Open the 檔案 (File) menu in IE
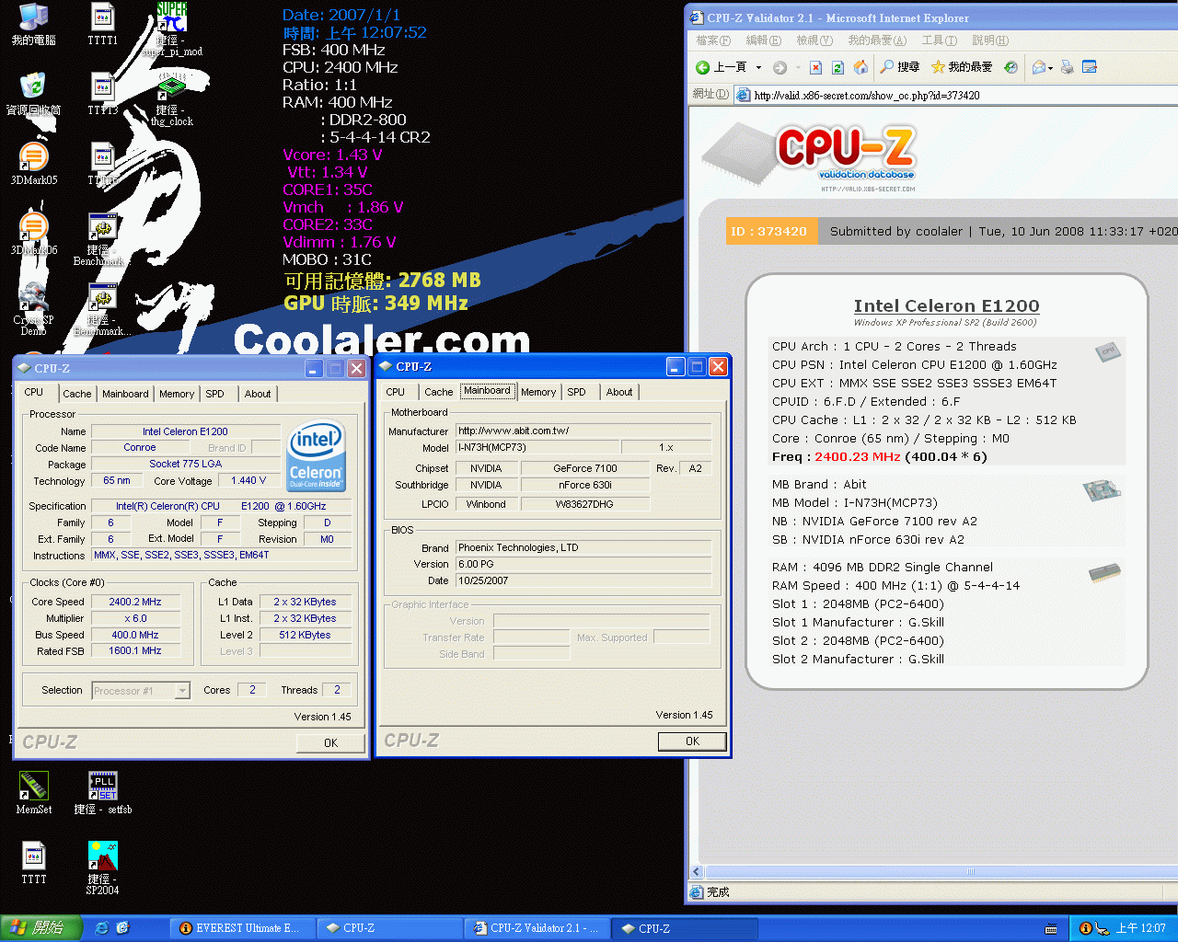 click(713, 40)
